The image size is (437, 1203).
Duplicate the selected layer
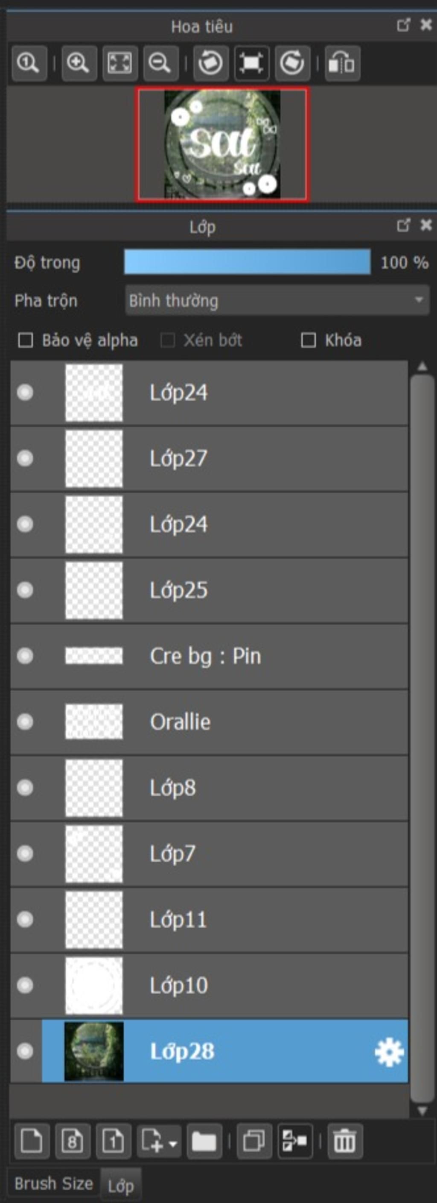pyautogui.click(x=254, y=1142)
